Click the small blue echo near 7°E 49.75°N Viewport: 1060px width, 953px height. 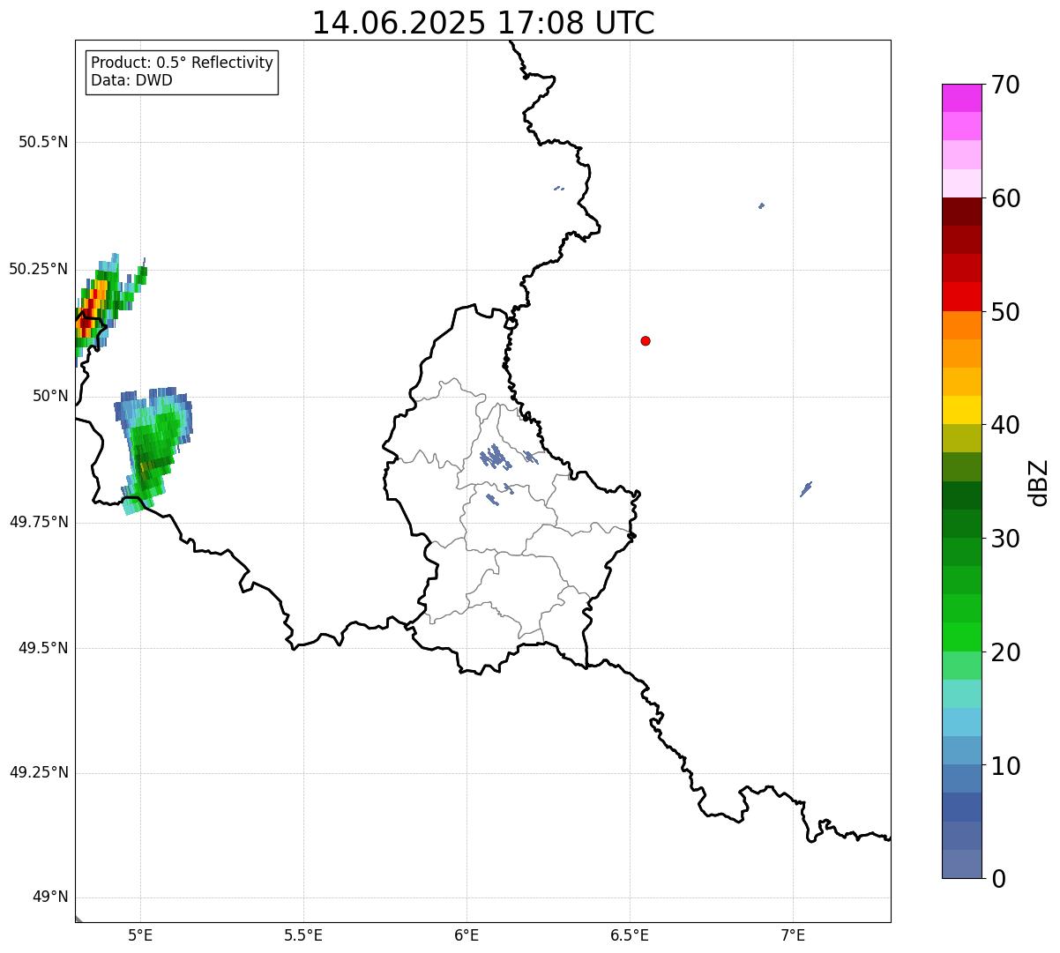(x=806, y=489)
